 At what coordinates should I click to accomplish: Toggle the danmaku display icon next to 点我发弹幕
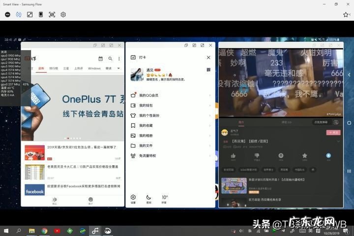336,122
